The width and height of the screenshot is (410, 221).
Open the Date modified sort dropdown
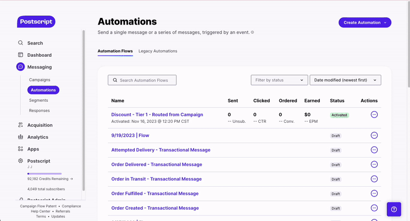345,80
